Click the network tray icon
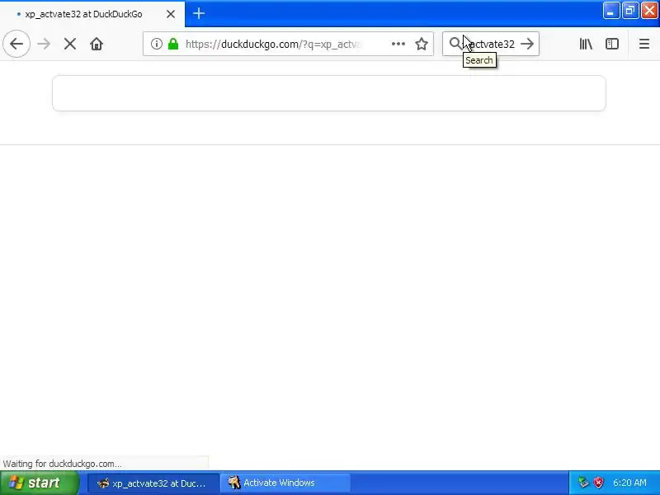Image resolution: width=660 pixels, height=495 pixels. 583,483
